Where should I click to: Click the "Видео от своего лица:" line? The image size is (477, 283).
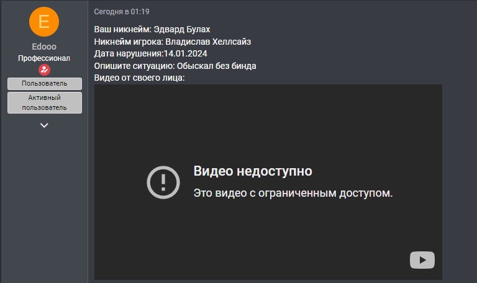tap(140, 78)
